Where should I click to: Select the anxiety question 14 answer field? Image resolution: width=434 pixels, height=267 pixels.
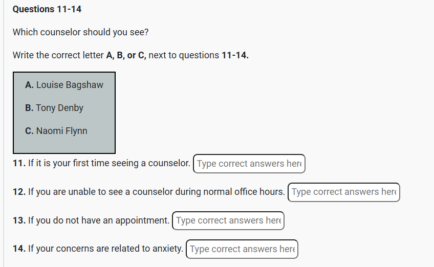[242, 249]
